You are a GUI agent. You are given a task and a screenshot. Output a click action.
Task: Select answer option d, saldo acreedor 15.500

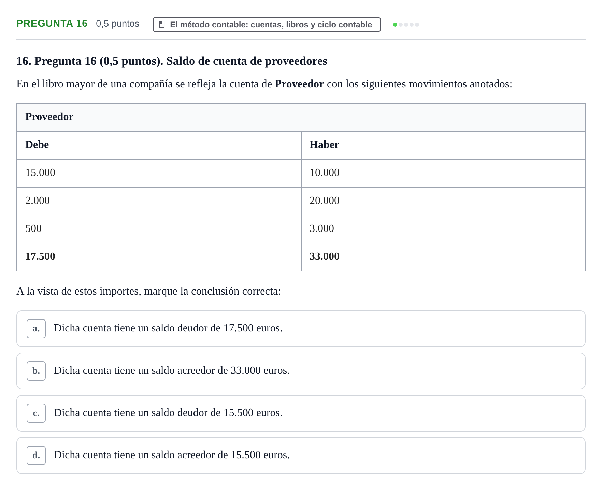[301, 456]
